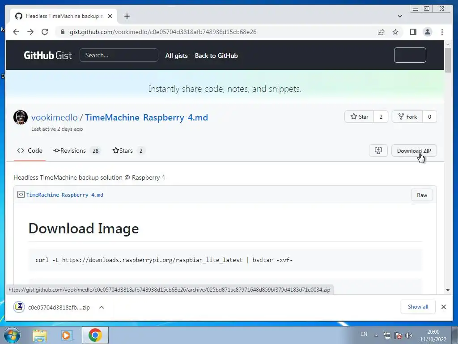Go forward with the arrow button
Screen dimensions: 458x344
(30, 32)
